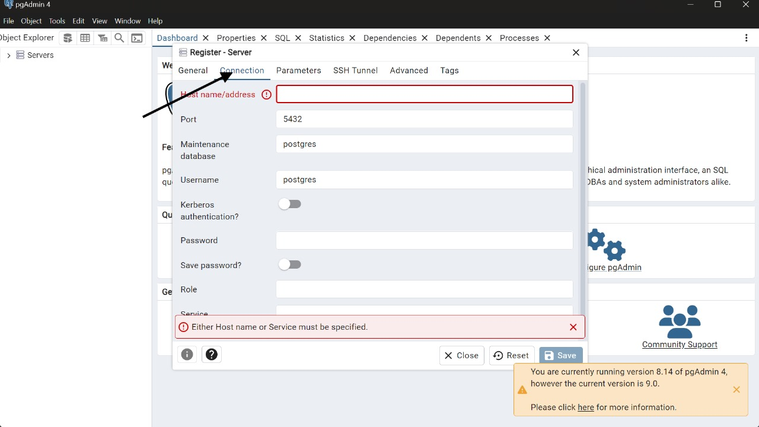The height and width of the screenshot is (427, 759).
Task: Dismiss the host name error message
Action: coord(573,327)
